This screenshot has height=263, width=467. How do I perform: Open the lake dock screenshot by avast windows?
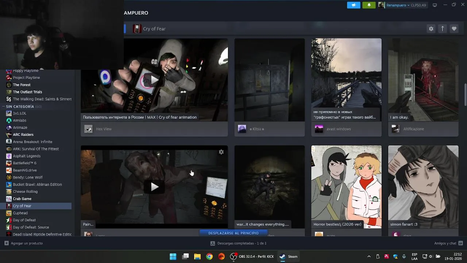pyautogui.click(x=346, y=80)
